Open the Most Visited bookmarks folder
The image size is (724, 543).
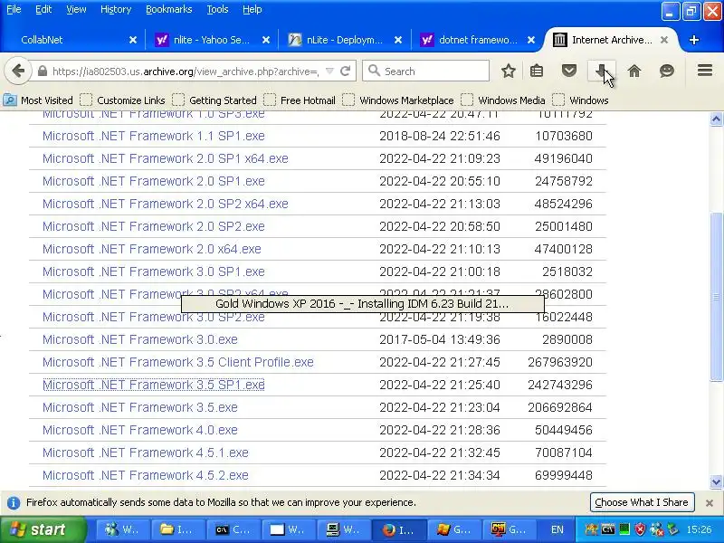point(38,100)
